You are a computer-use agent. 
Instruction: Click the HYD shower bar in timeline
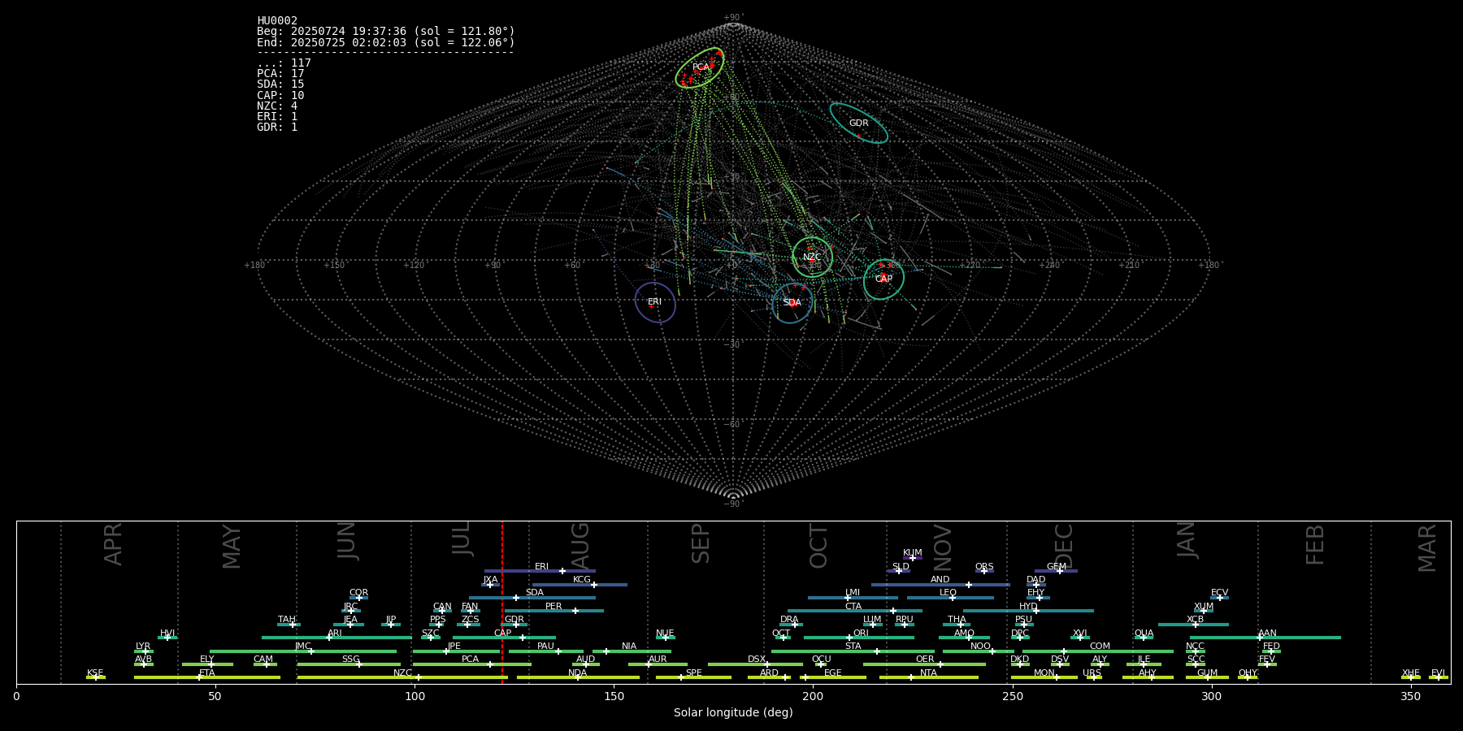(x=1028, y=611)
